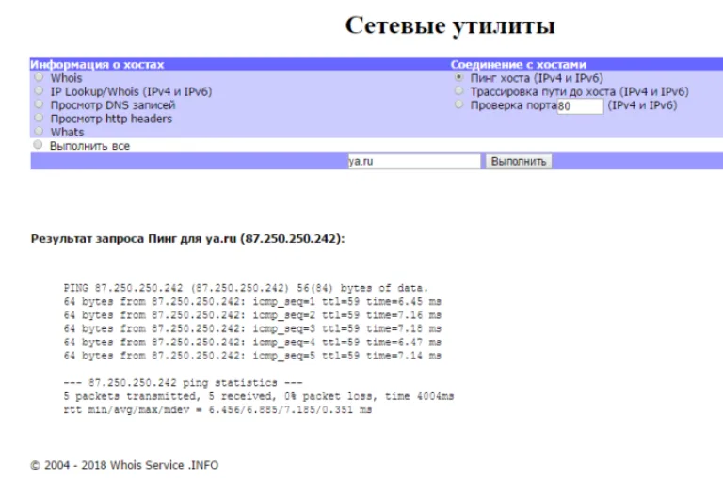Click the icmp_seq=4 ping response line
The height and width of the screenshot is (478, 723).
(252, 342)
